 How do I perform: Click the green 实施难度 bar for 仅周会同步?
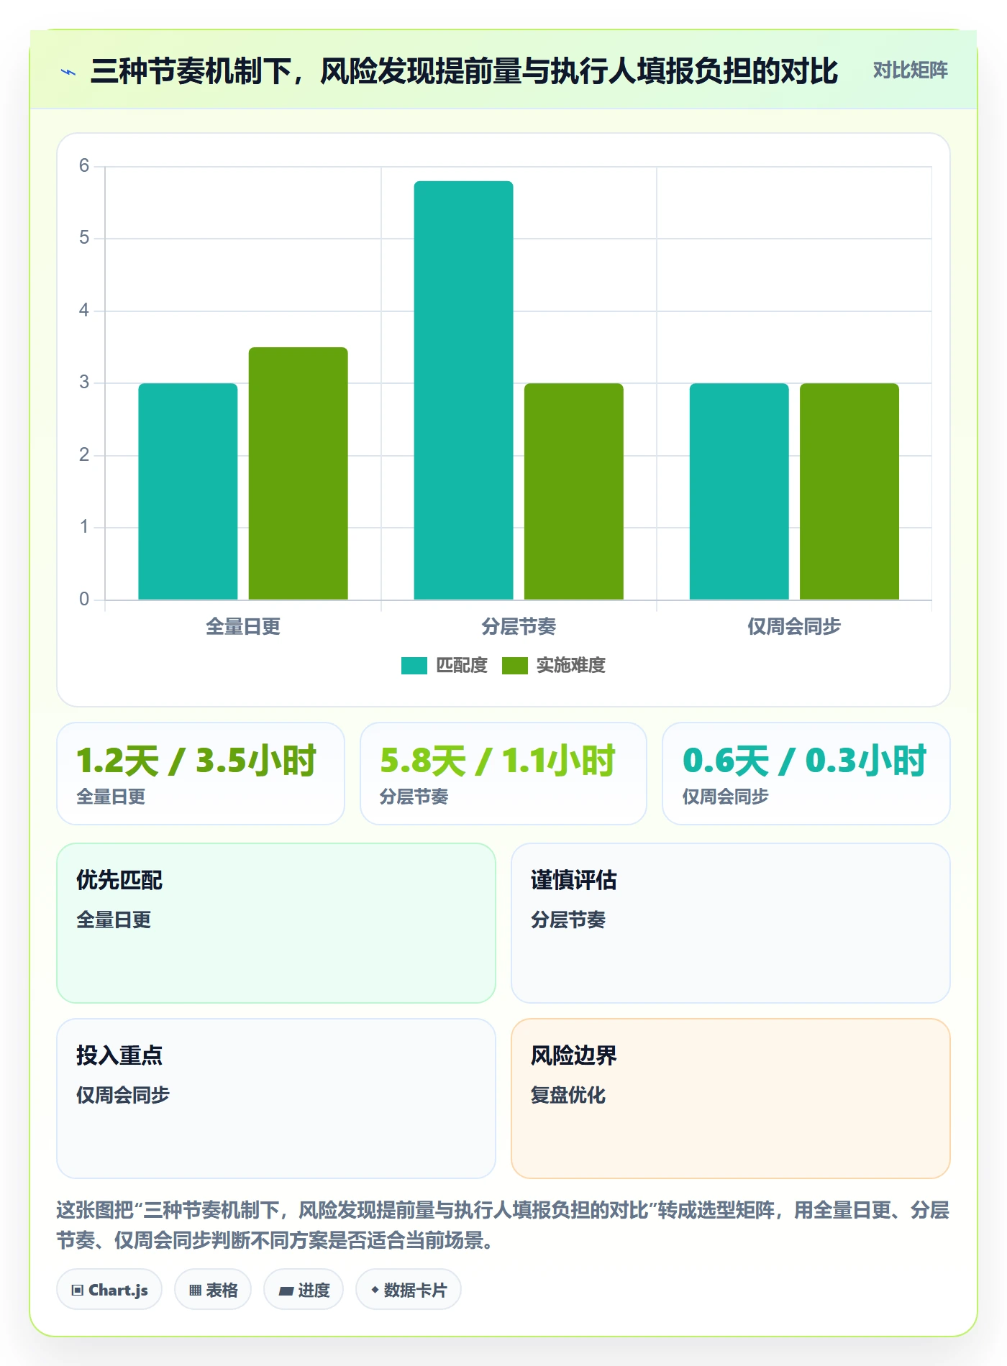pos(849,491)
